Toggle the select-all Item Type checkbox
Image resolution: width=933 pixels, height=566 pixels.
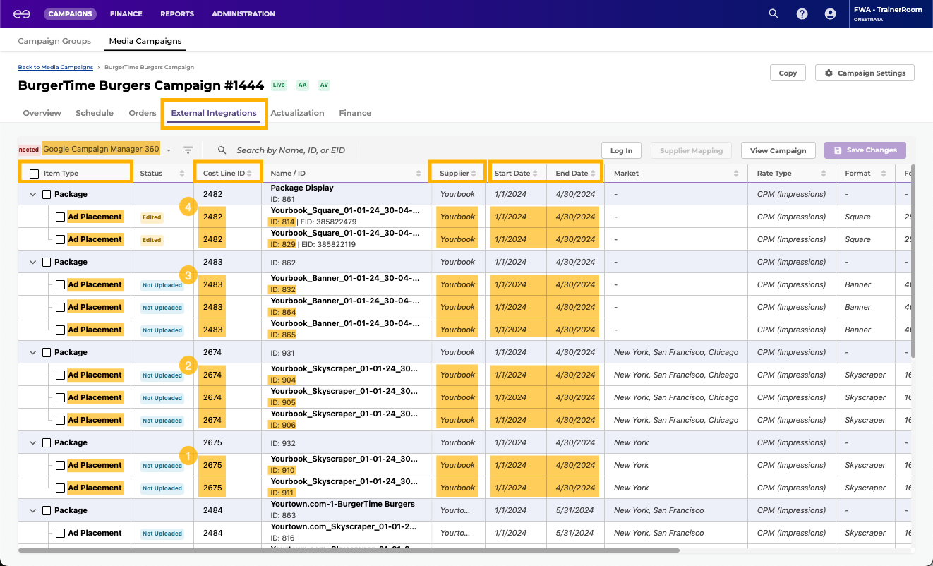pyautogui.click(x=34, y=174)
